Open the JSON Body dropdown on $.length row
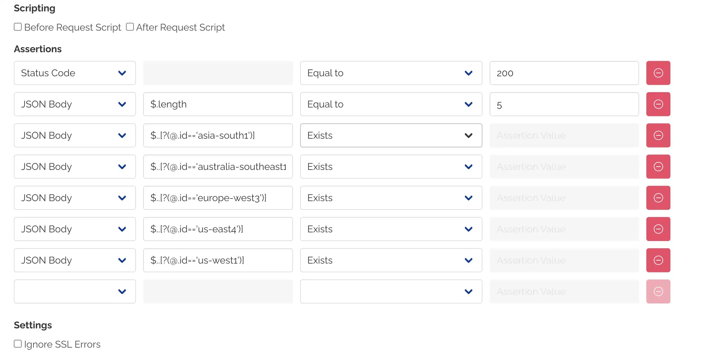Image resolution: width=711 pixels, height=359 pixels. point(122,104)
